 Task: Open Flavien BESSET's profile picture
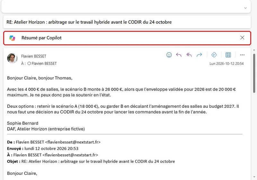pyautogui.click(x=12, y=58)
